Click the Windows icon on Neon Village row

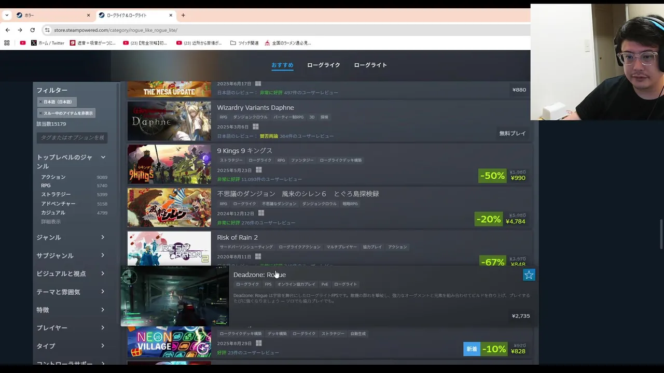[x=259, y=343]
